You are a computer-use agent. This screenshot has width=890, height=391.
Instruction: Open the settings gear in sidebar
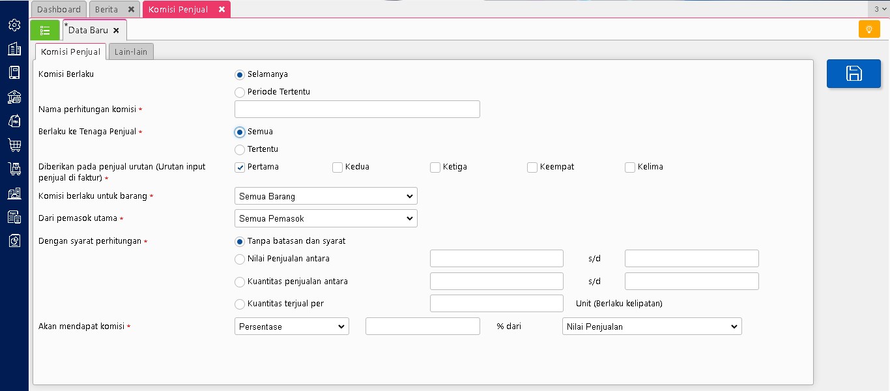click(x=14, y=25)
